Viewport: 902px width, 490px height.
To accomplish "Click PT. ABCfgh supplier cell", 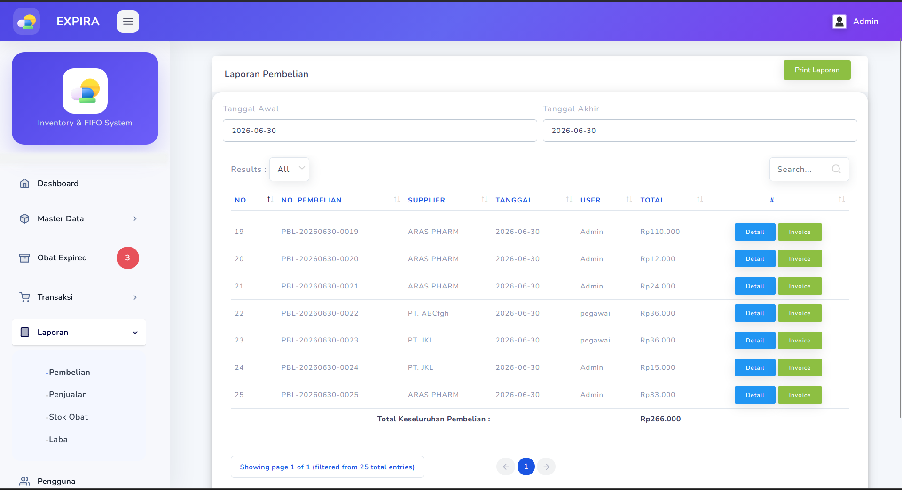I will click(428, 313).
